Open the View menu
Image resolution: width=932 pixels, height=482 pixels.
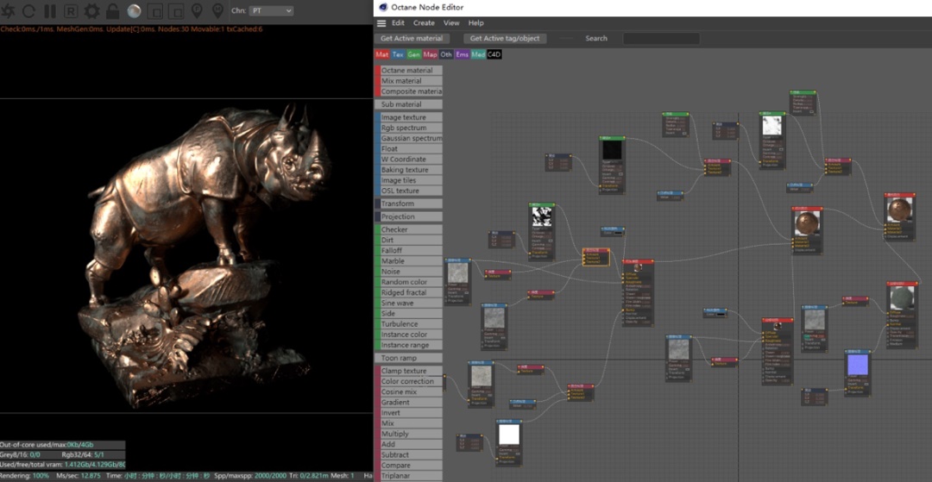(x=451, y=23)
